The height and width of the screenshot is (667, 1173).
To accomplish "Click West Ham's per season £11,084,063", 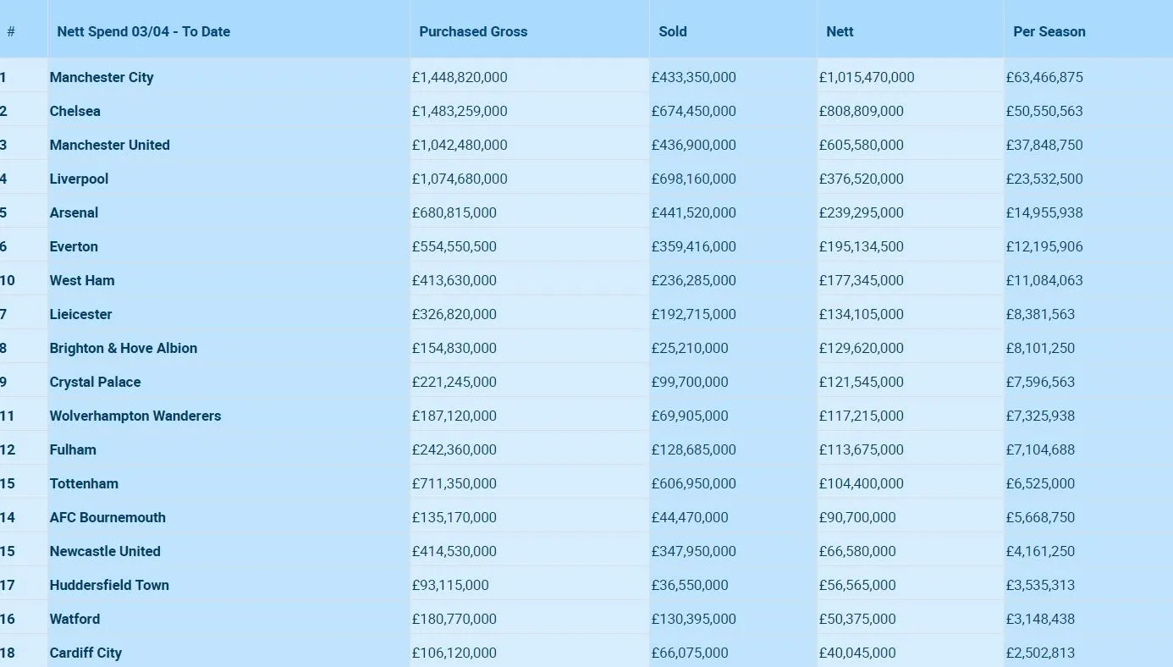I will [x=1044, y=280].
